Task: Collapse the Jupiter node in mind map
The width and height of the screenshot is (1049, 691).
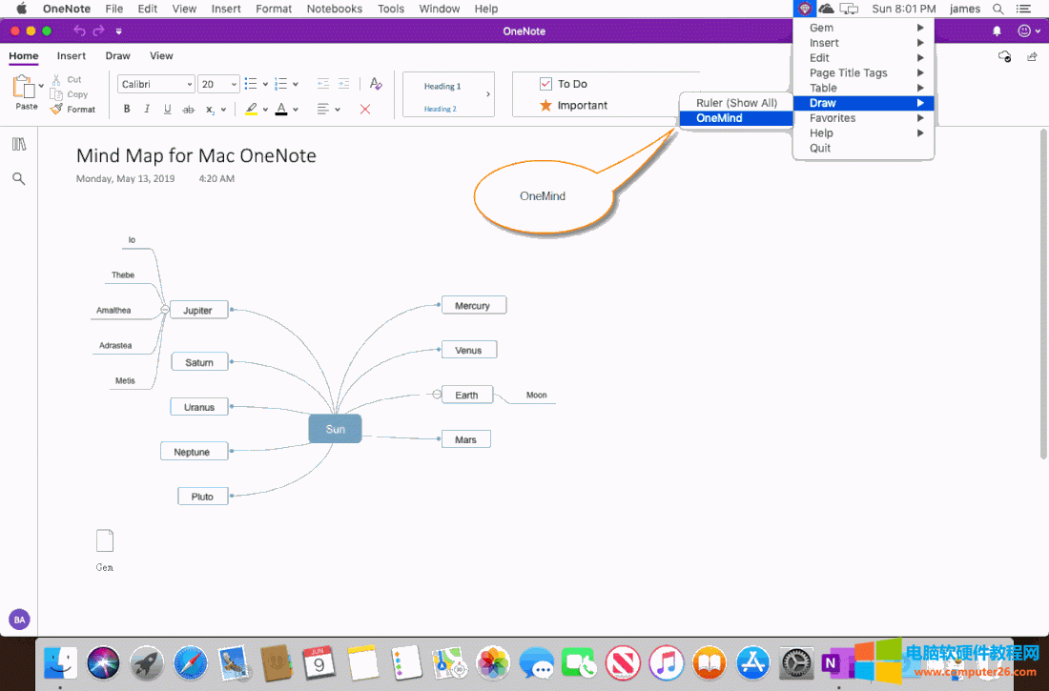Action: pos(165,310)
